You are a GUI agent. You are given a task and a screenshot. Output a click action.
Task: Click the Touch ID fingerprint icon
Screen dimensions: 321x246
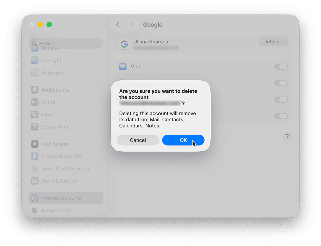click(x=35, y=169)
